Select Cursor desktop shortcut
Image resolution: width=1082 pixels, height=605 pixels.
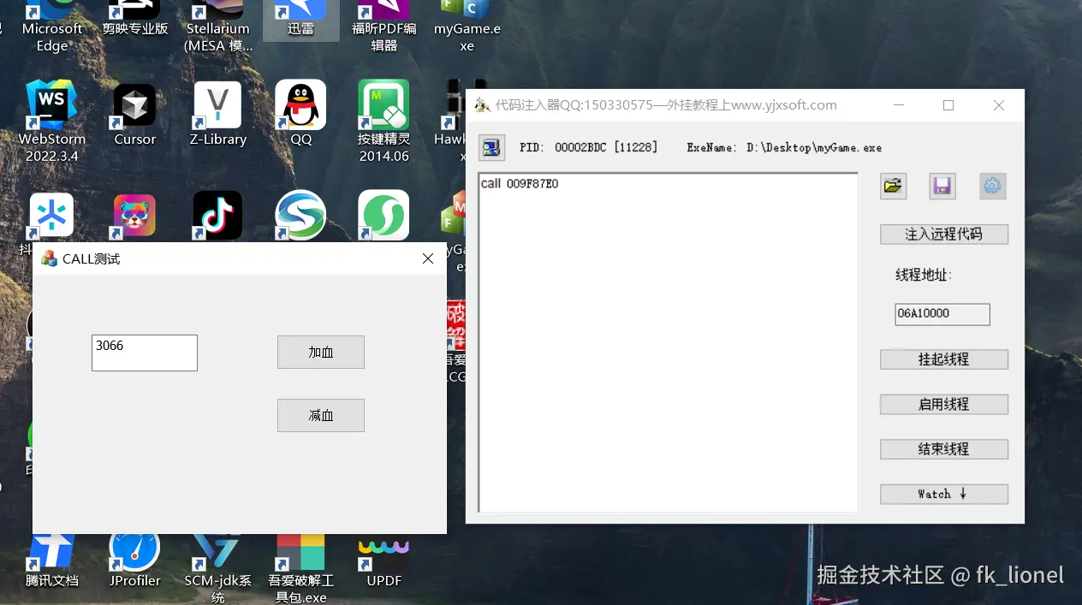134,115
